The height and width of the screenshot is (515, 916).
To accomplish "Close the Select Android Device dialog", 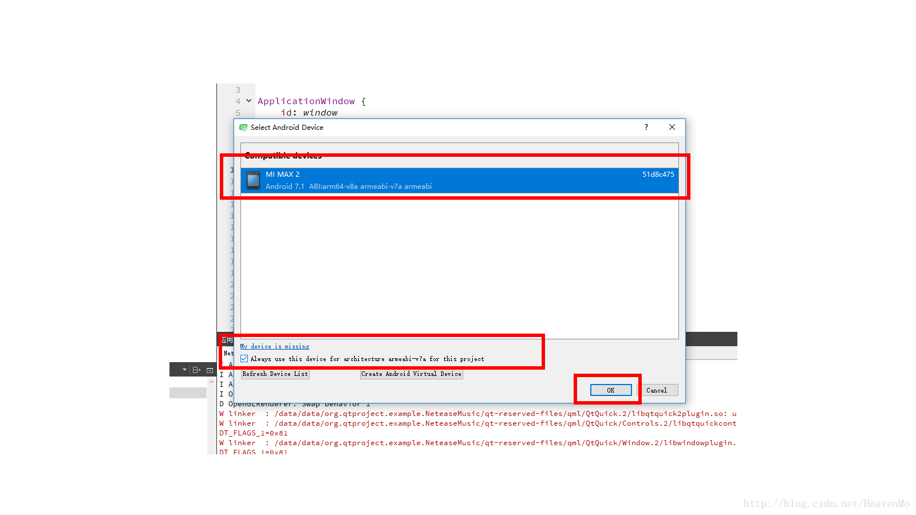I will click(672, 127).
